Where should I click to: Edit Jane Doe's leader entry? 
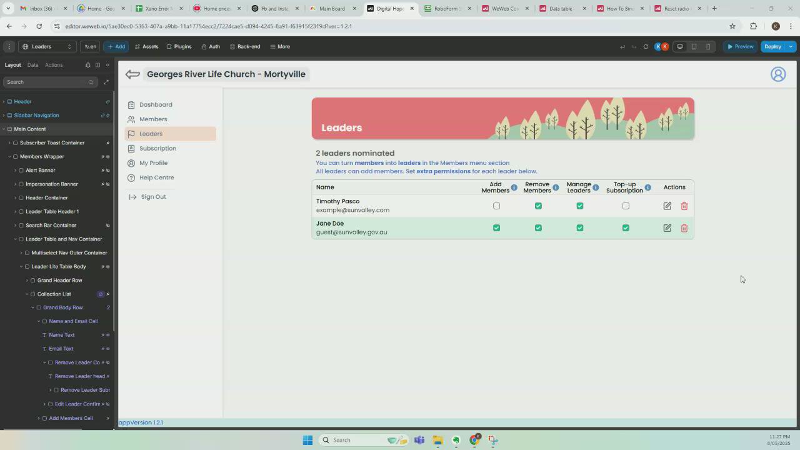point(667,228)
